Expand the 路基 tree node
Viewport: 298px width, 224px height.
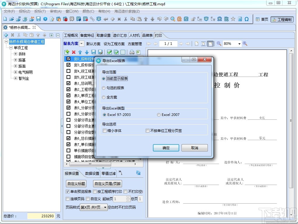point(15,60)
